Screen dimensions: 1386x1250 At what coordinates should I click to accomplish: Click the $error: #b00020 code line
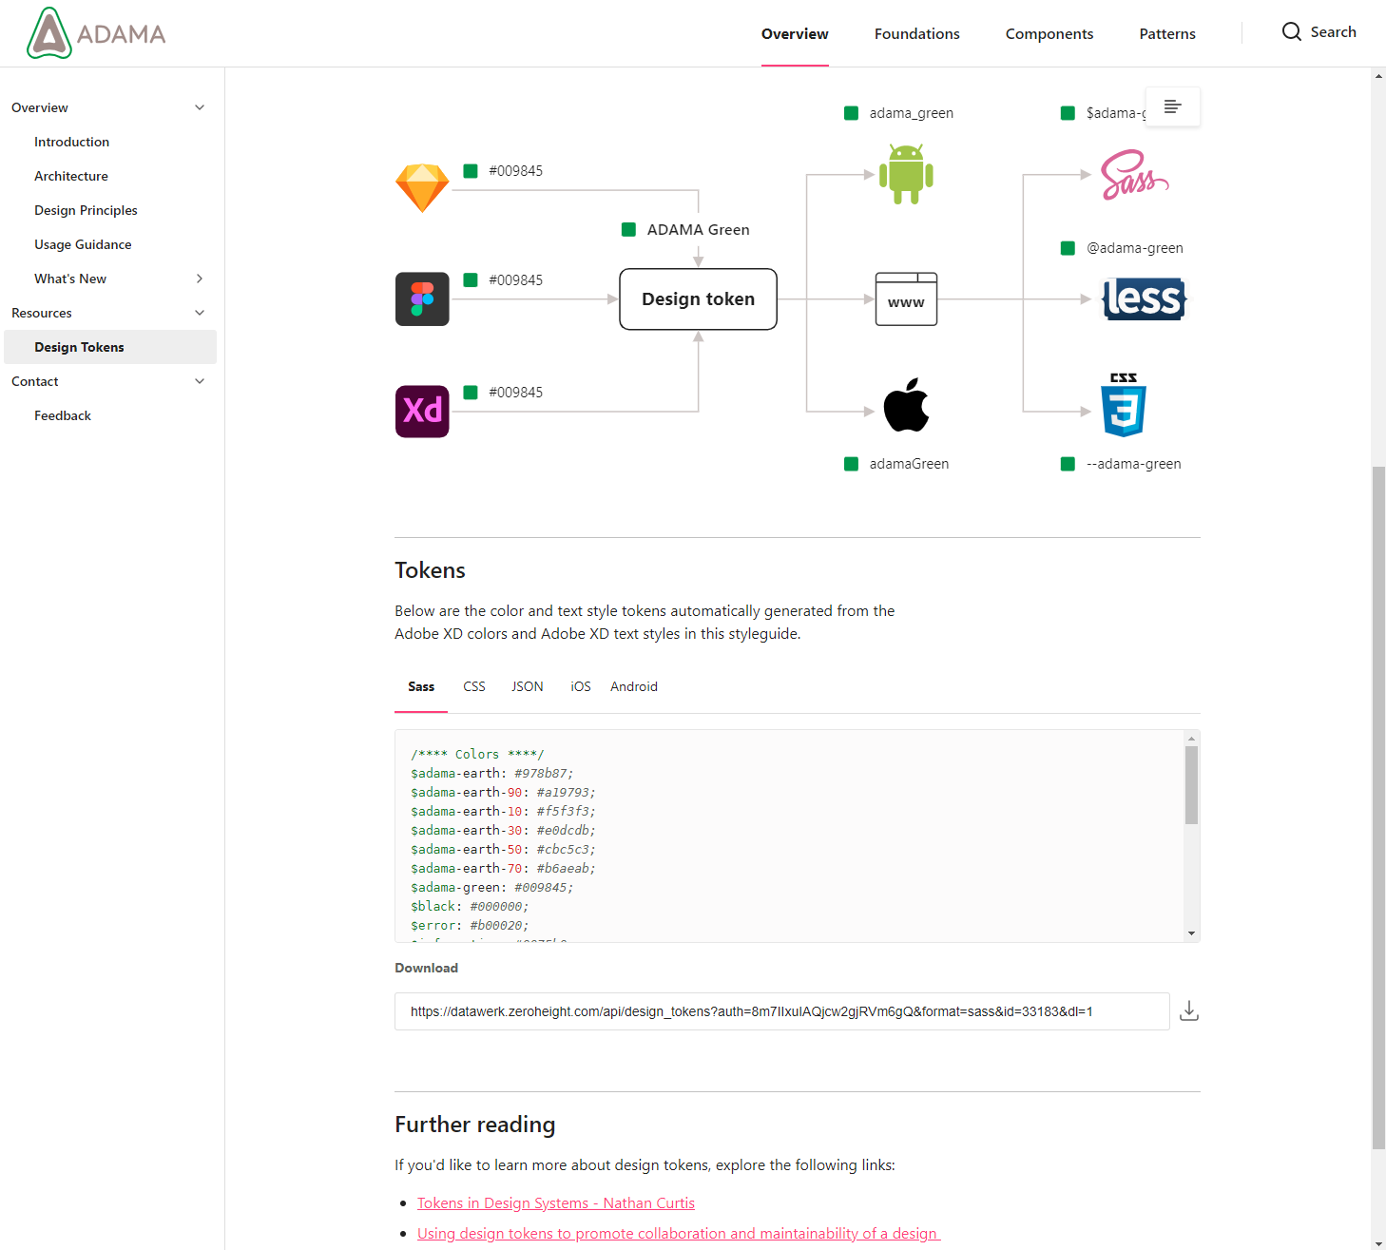click(x=470, y=926)
